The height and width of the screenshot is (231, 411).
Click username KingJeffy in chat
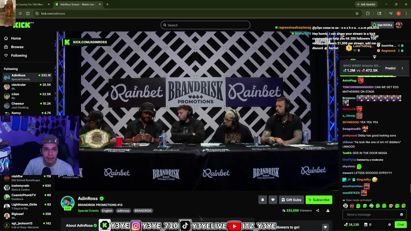click(363, 180)
